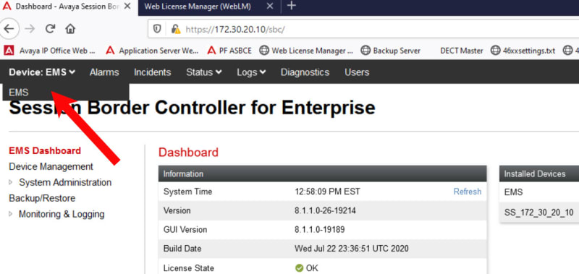Open the Backup Server bookmark
The width and height of the screenshot is (579, 274).
390,51
